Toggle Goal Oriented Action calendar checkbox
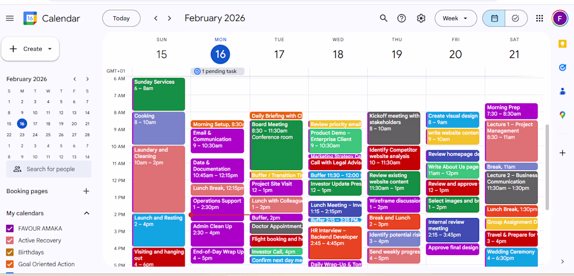The height and width of the screenshot is (276, 574). [10, 264]
